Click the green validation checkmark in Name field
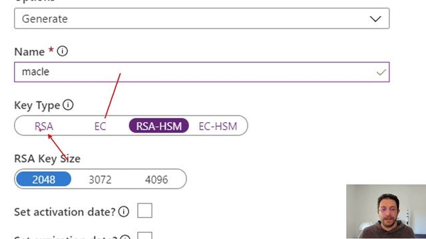 (x=381, y=72)
